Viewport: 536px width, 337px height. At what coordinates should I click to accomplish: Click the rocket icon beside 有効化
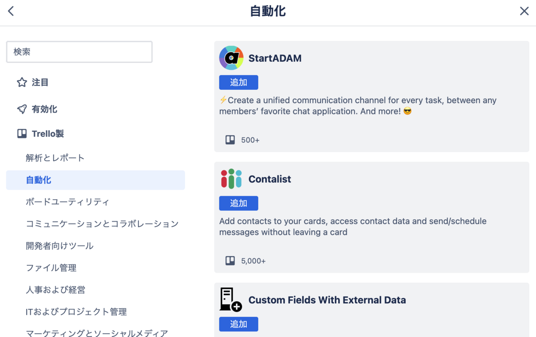point(22,109)
